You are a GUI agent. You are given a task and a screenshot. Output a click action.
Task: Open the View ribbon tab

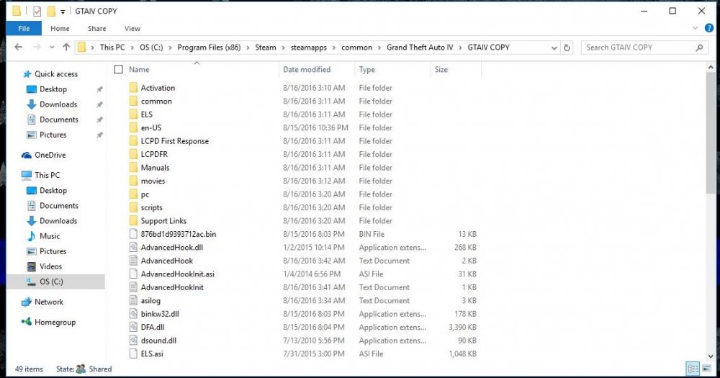(x=132, y=29)
